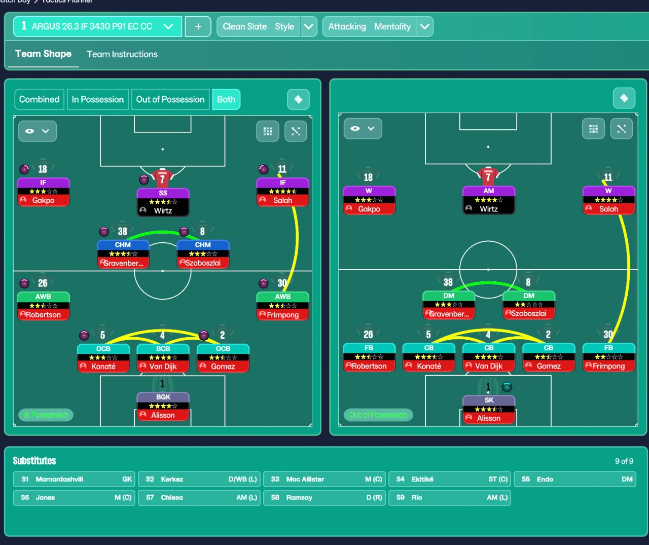Select Wirtz's red number 7 shirt, Out of Possession pitch
Image resolution: width=649 pixels, height=545 pixels.
click(488, 175)
